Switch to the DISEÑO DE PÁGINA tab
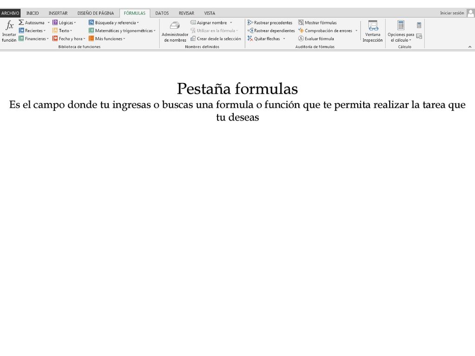 pyautogui.click(x=96, y=13)
